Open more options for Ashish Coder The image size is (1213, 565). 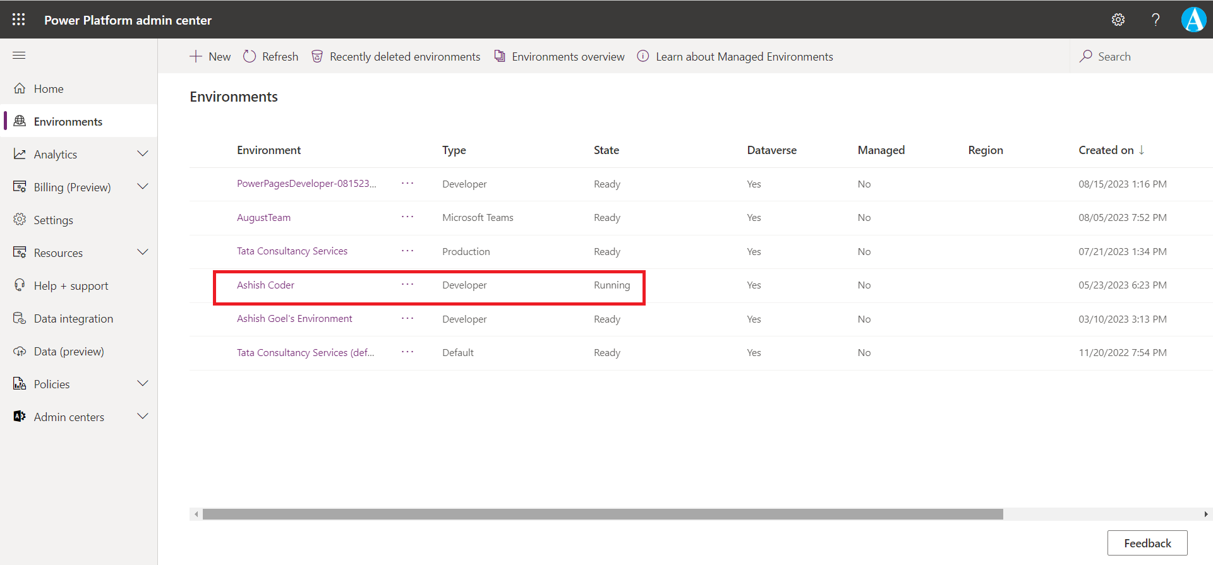(407, 285)
